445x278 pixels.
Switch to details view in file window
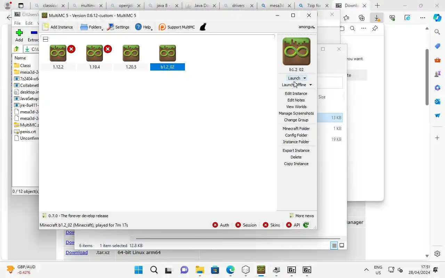(x=334, y=245)
